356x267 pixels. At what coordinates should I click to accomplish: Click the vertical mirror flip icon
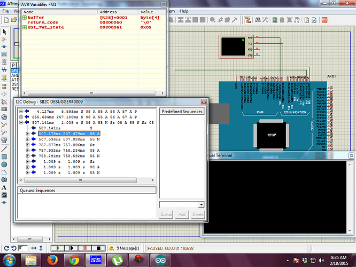[41, 248]
